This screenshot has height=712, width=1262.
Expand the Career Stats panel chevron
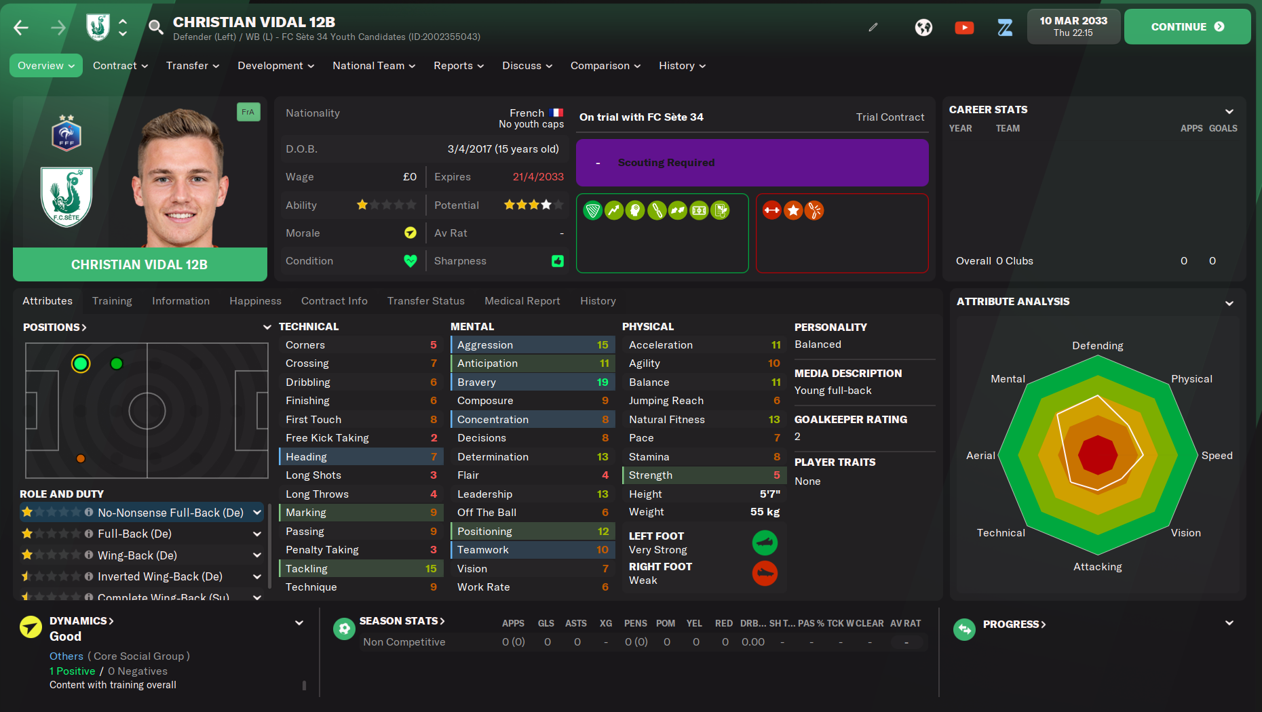tap(1229, 111)
